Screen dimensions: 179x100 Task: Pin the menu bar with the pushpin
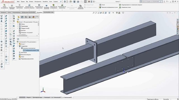click(x=61, y=2)
